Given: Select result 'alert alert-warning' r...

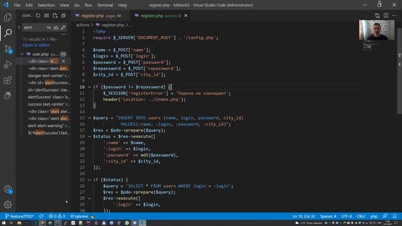Looking at the screenshot, I should pos(49,126).
